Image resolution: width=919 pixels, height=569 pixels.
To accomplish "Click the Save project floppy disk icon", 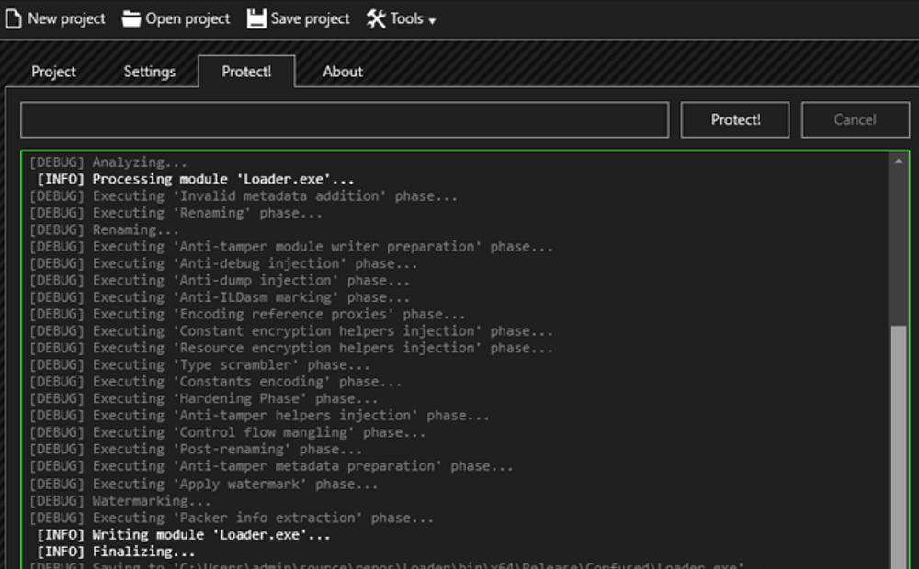I will pyautogui.click(x=256, y=18).
